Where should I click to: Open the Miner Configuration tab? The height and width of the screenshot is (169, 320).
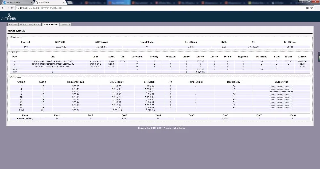[x=30, y=25]
